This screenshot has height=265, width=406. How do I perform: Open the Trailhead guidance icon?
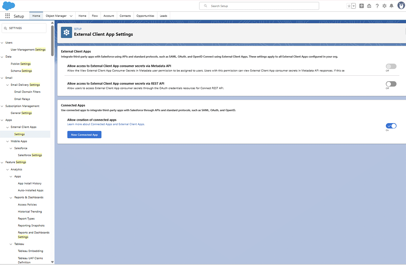pyautogui.click(x=369, y=6)
